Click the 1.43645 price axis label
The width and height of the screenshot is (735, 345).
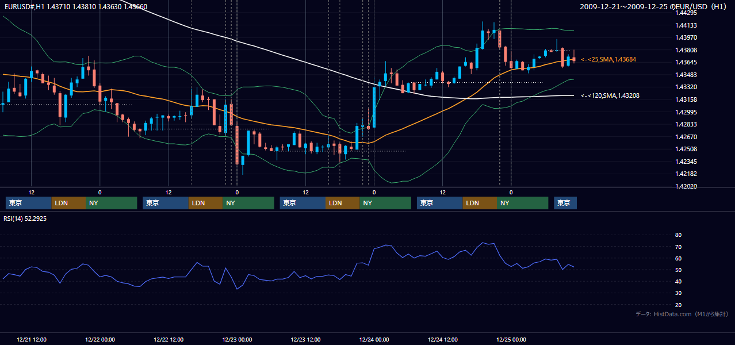(686, 62)
